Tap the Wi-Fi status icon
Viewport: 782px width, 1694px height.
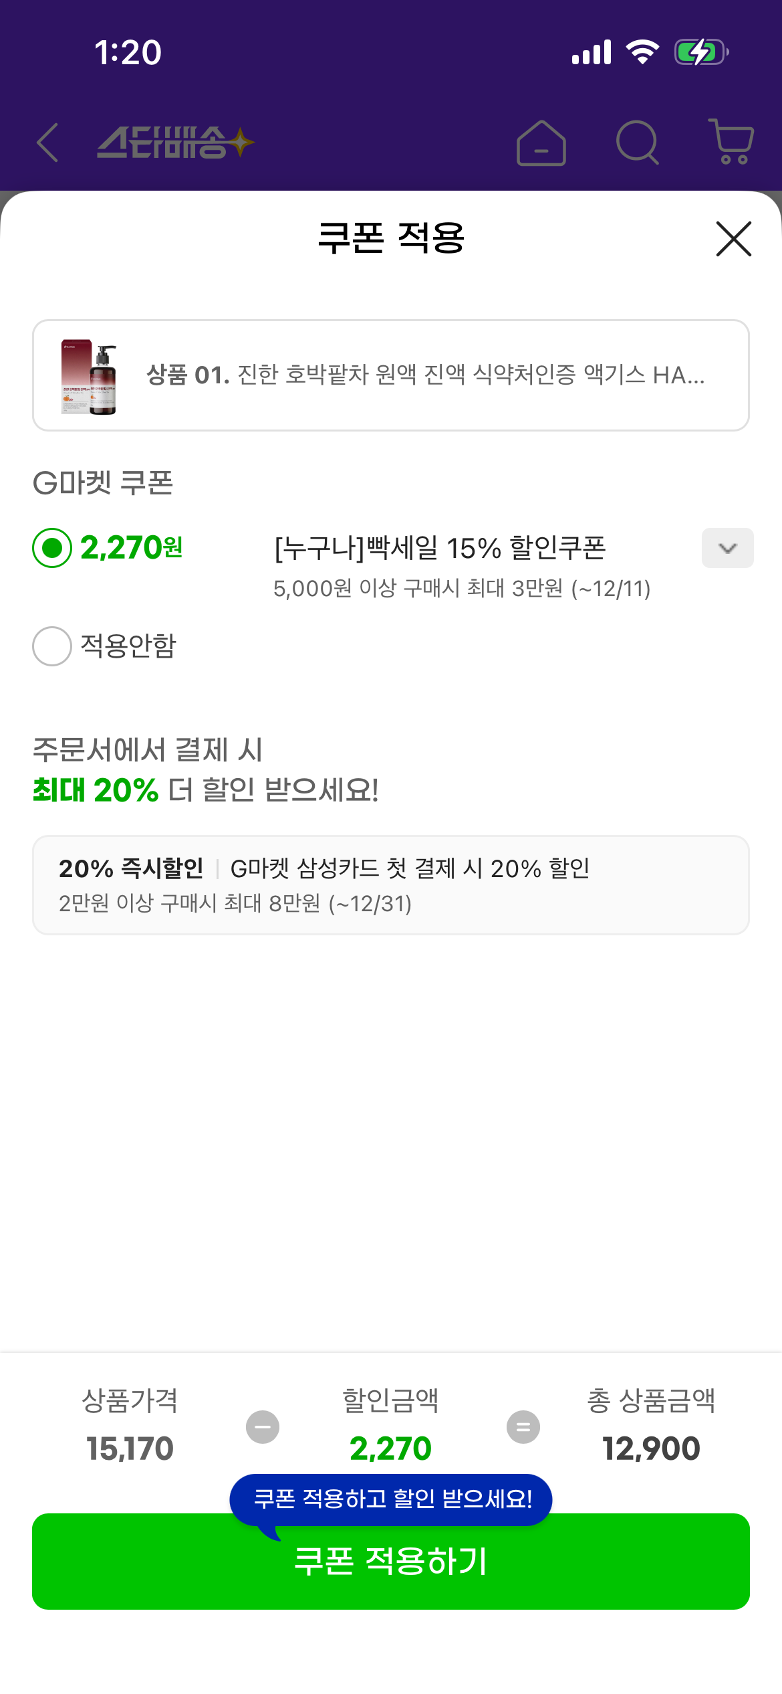(x=642, y=52)
